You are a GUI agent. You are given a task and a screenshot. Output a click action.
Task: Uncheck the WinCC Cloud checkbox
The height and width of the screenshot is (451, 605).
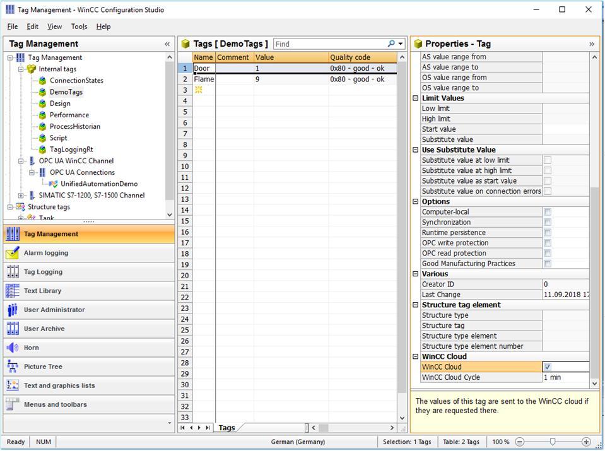(x=547, y=367)
